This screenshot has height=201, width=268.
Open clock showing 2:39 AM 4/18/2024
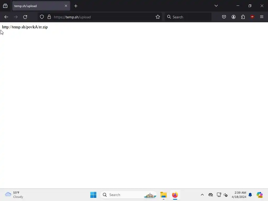click(239, 195)
